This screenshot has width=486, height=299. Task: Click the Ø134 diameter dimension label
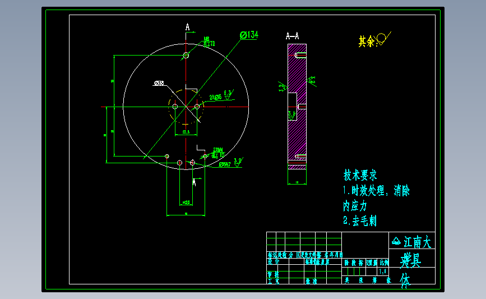point(249,35)
